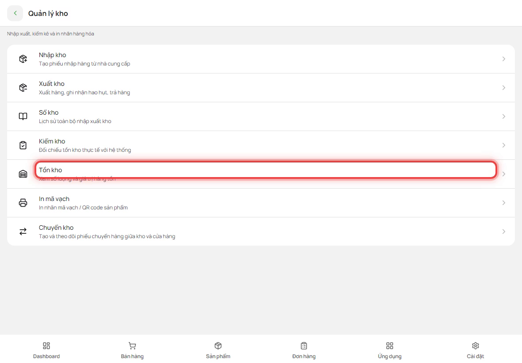Open Sổ kho using right chevron
This screenshot has width=522, height=363.
coord(504,116)
